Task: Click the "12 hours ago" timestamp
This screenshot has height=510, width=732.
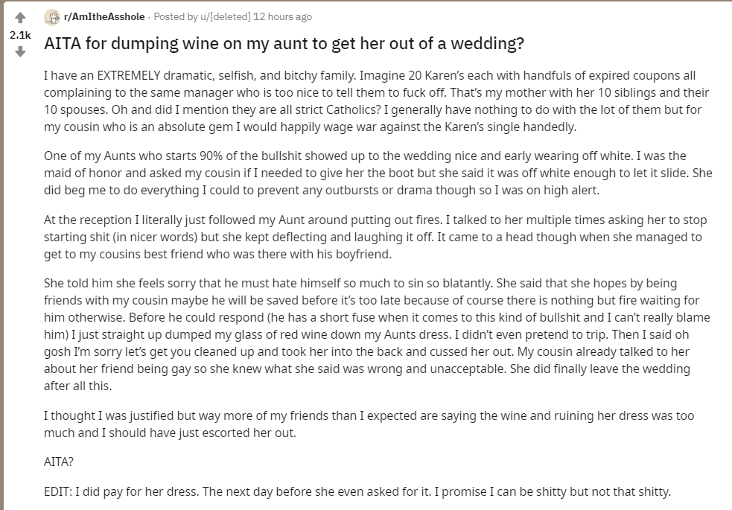Action: tap(282, 17)
